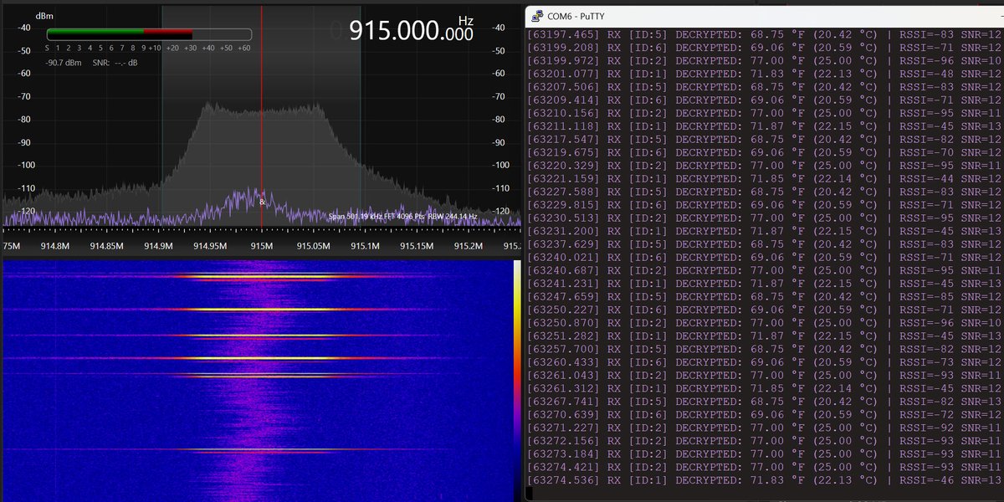1004x502 pixels.
Task: Click the 914.95M frequency axis label
Action: point(209,246)
